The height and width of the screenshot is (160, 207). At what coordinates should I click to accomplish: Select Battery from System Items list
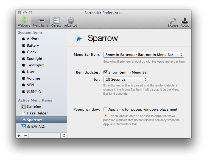pos(33,45)
